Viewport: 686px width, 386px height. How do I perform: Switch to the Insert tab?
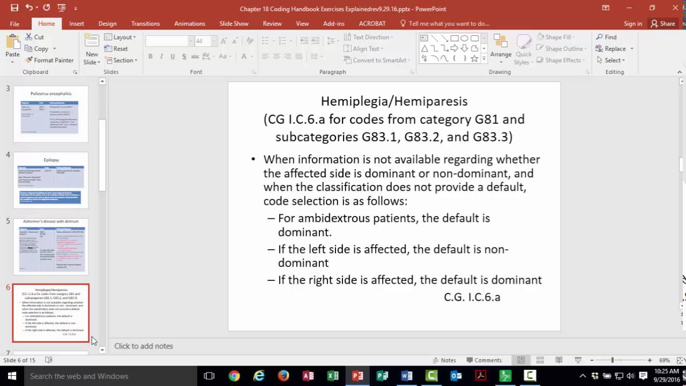coord(76,24)
